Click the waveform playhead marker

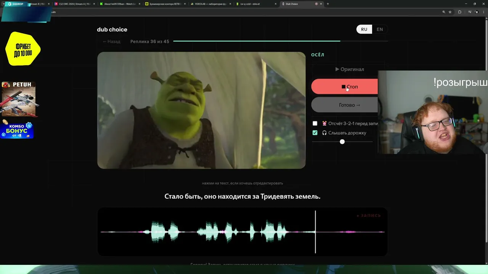pos(315,232)
